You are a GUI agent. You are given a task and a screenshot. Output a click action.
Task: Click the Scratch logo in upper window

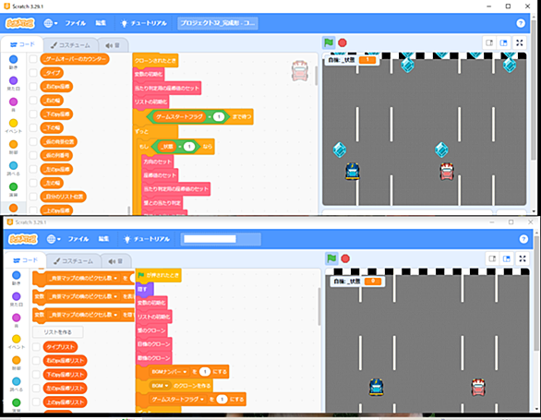(x=20, y=23)
